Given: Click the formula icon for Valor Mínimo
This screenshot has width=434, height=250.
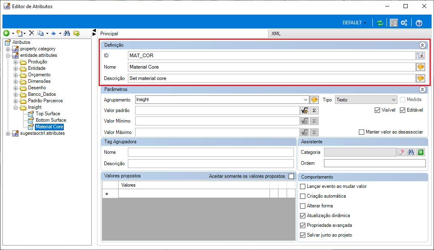Looking at the screenshot, I should pyautogui.click(x=304, y=121).
